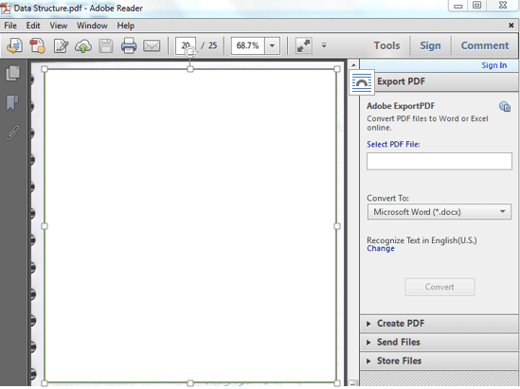This screenshot has height=389, width=520.
Task: Open the zoom percentage dropdown arrow
Action: pyautogui.click(x=272, y=45)
